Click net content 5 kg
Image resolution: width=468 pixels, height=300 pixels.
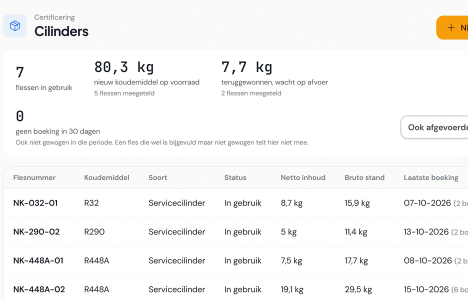point(288,232)
